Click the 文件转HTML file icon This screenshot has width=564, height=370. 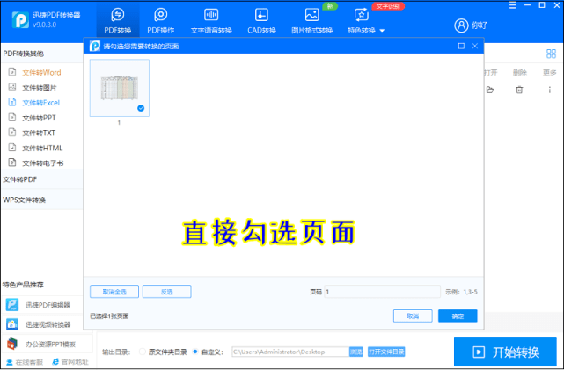[12, 148]
